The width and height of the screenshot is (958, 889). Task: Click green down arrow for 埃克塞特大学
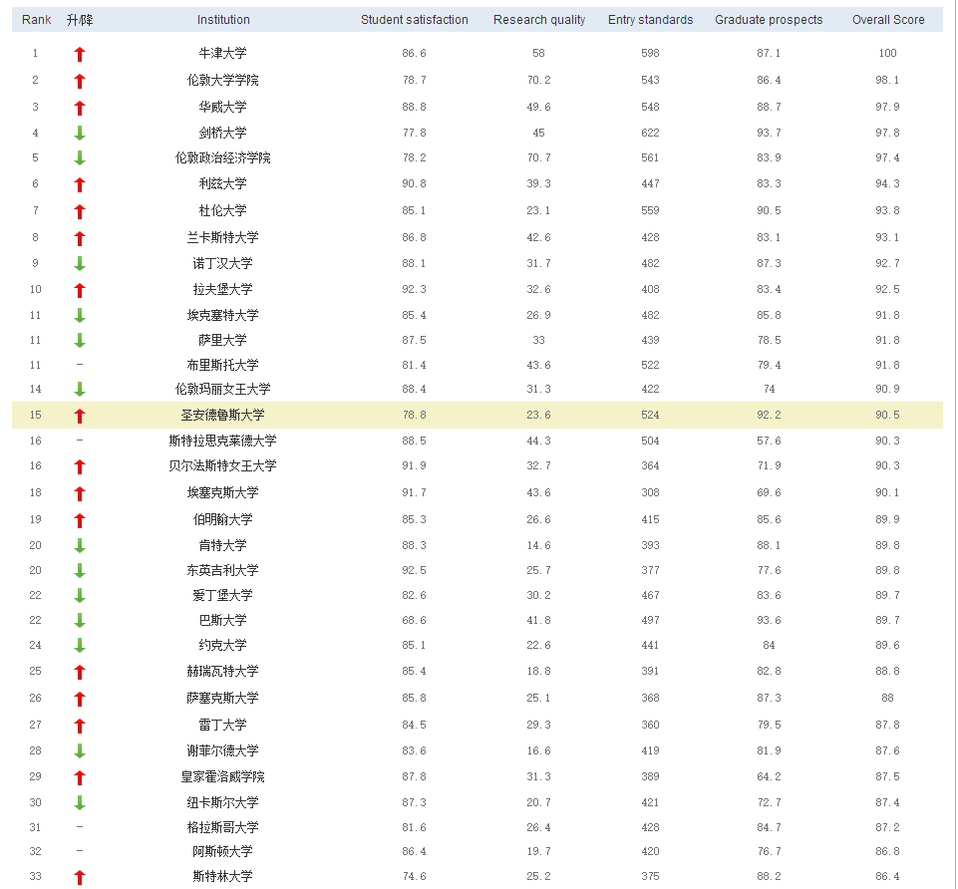pyautogui.click(x=80, y=316)
